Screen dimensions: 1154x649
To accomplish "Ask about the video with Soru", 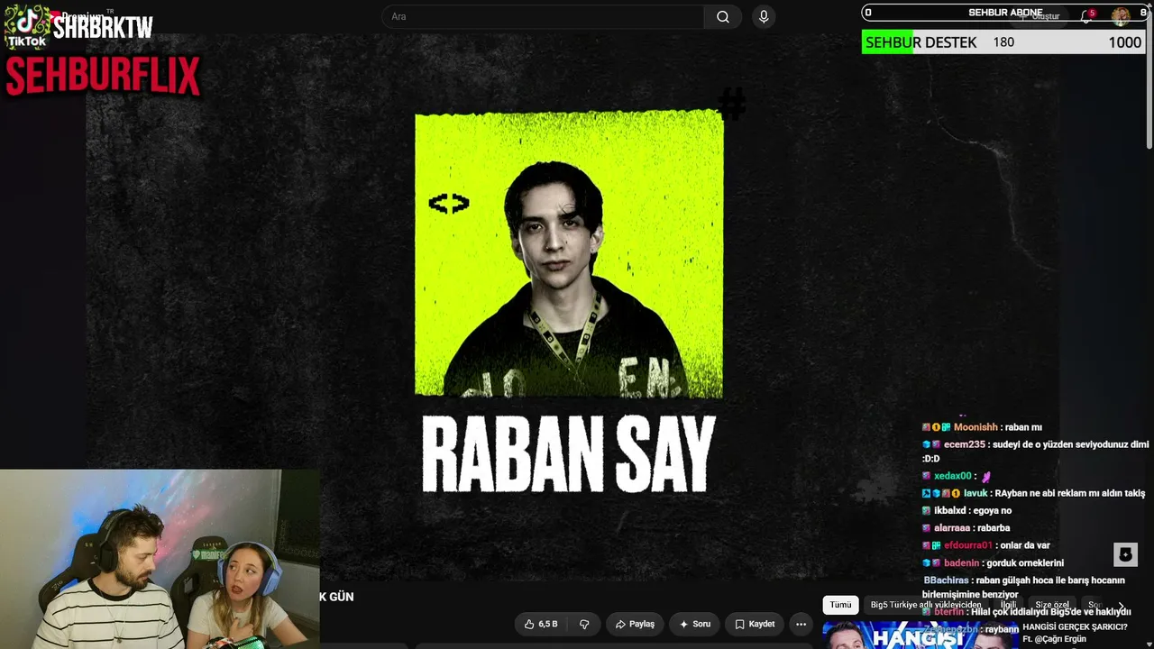I will pos(695,624).
